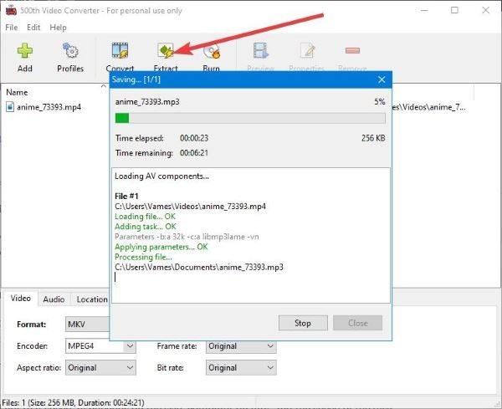The image size is (502, 409).
Task: Close the Saving dialog with X
Action: click(x=382, y=79)
